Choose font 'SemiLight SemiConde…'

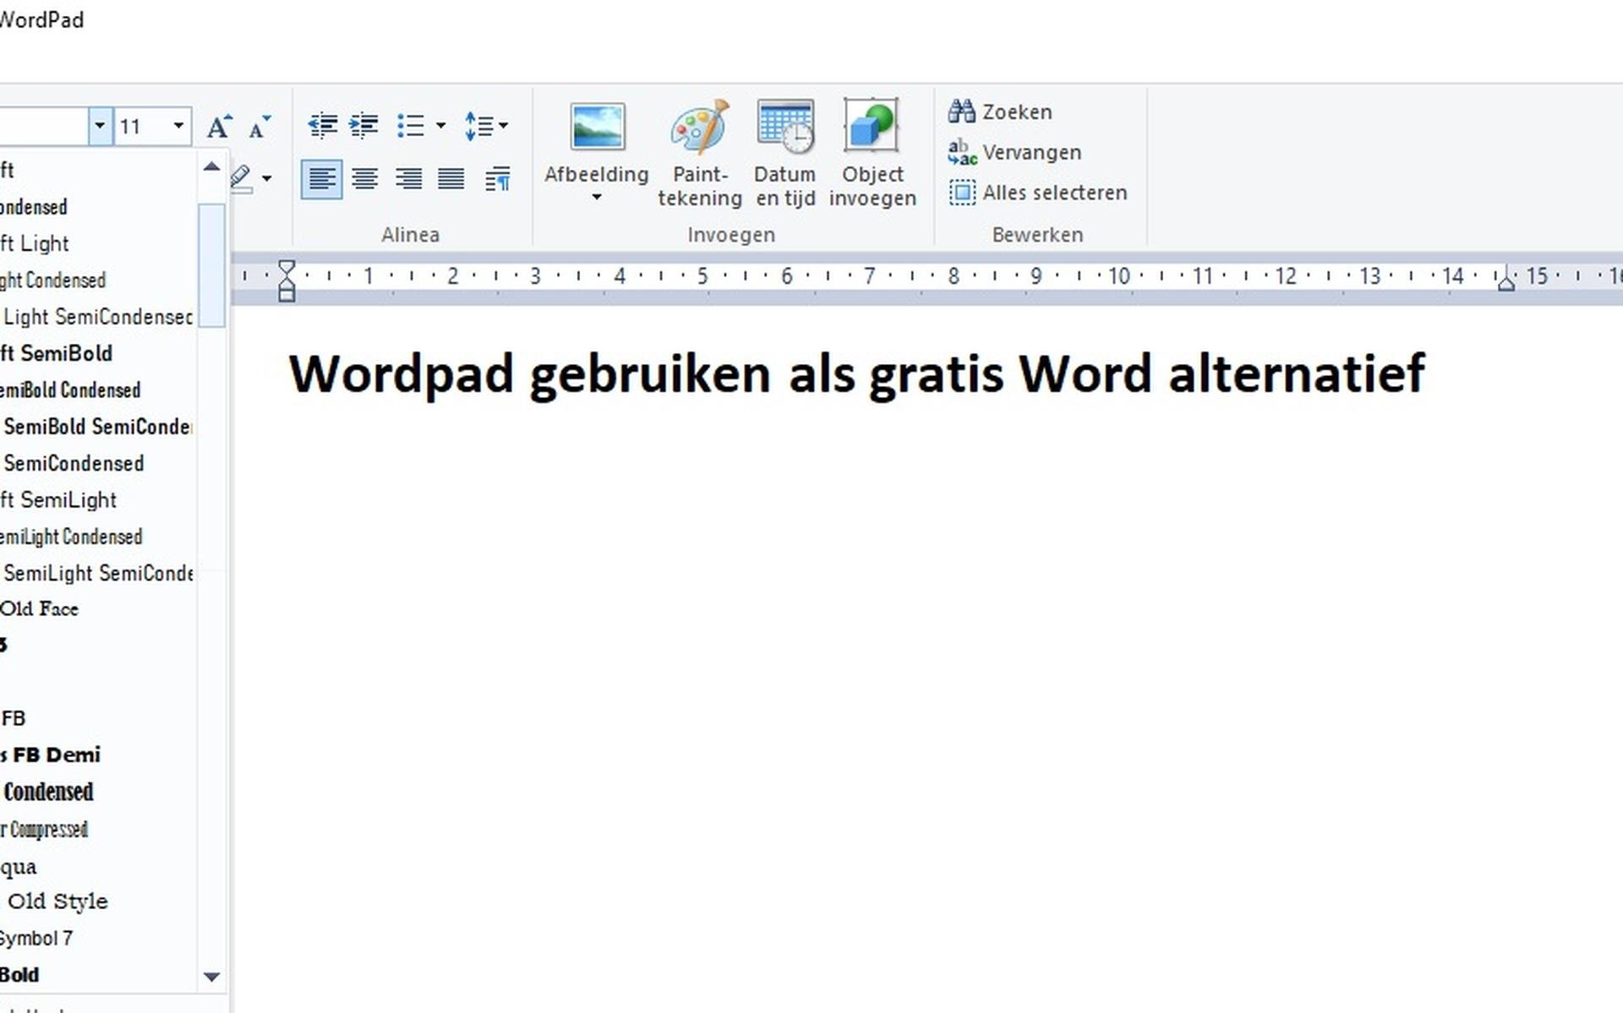(98, 573)
